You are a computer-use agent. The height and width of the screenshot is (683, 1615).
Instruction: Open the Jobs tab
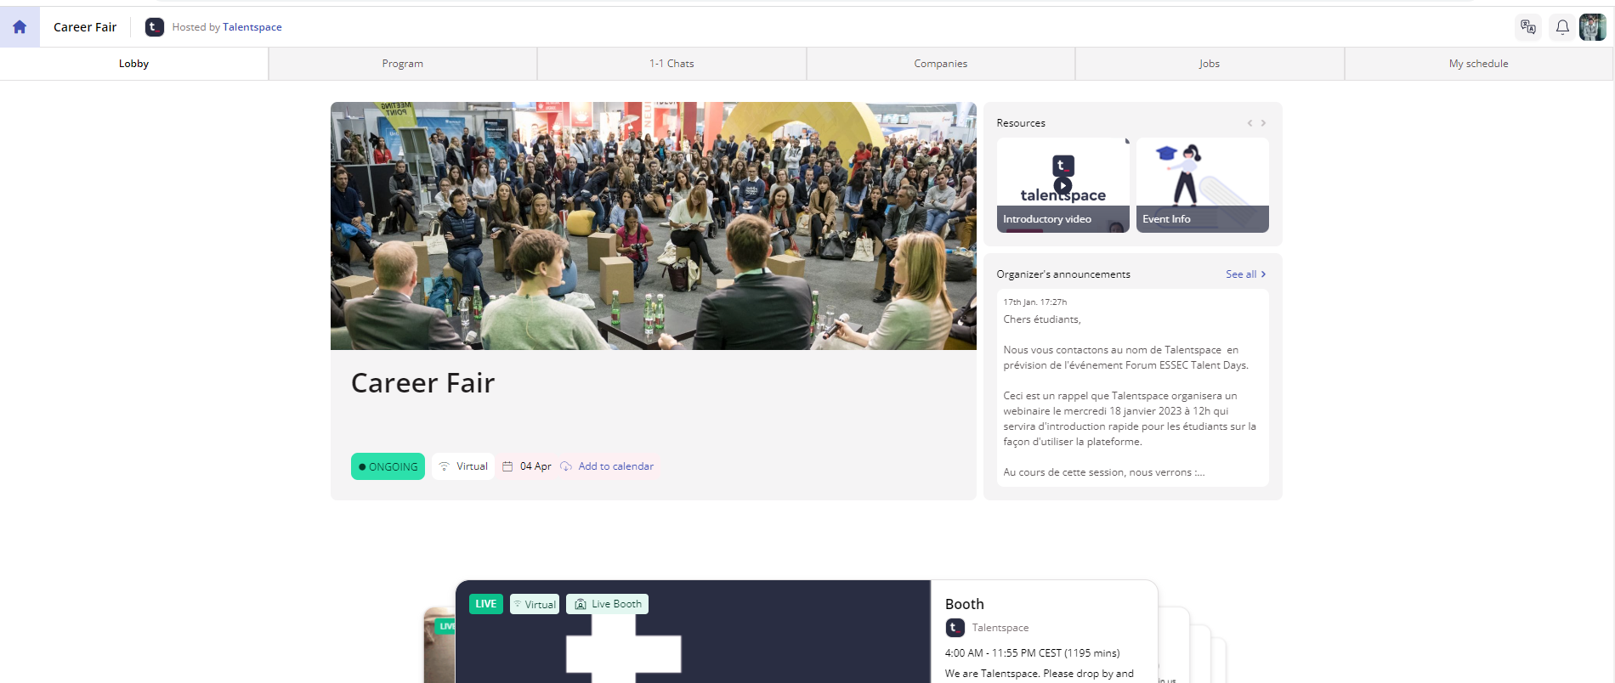(1210, 64)
